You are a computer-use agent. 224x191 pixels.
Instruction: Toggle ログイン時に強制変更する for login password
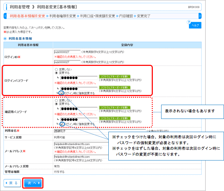click(61, 93)
